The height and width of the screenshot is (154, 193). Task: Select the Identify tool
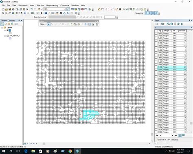point(46,13)
